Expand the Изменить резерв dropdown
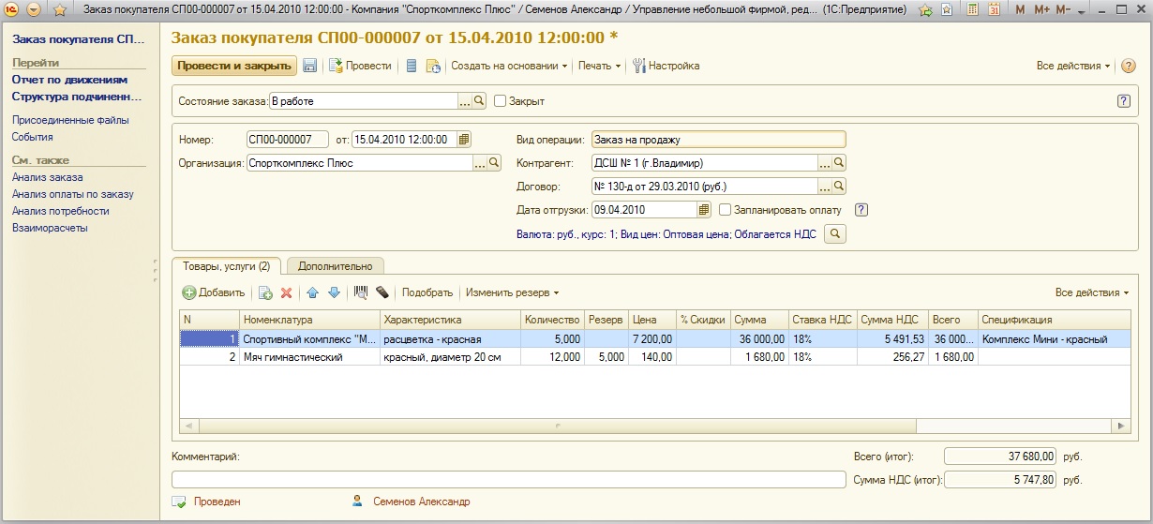This screenshot has height=524, width=1153. 512,292
